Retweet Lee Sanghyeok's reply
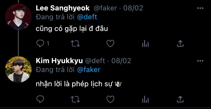Image resolution: width=211 pixels, height=109 pixels. [x=75, y=44]
